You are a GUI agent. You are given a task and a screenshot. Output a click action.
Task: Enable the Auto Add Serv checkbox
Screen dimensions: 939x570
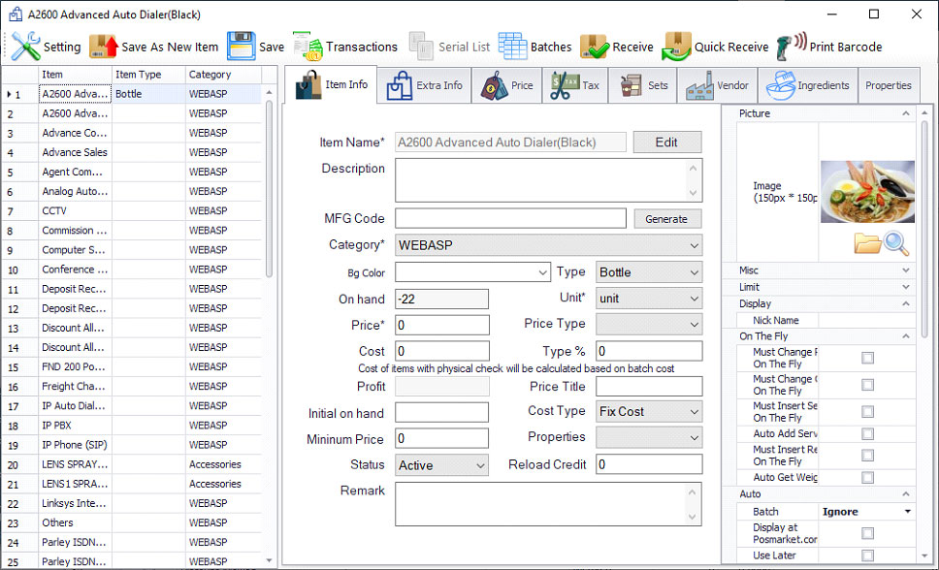(x=867, y=433)
